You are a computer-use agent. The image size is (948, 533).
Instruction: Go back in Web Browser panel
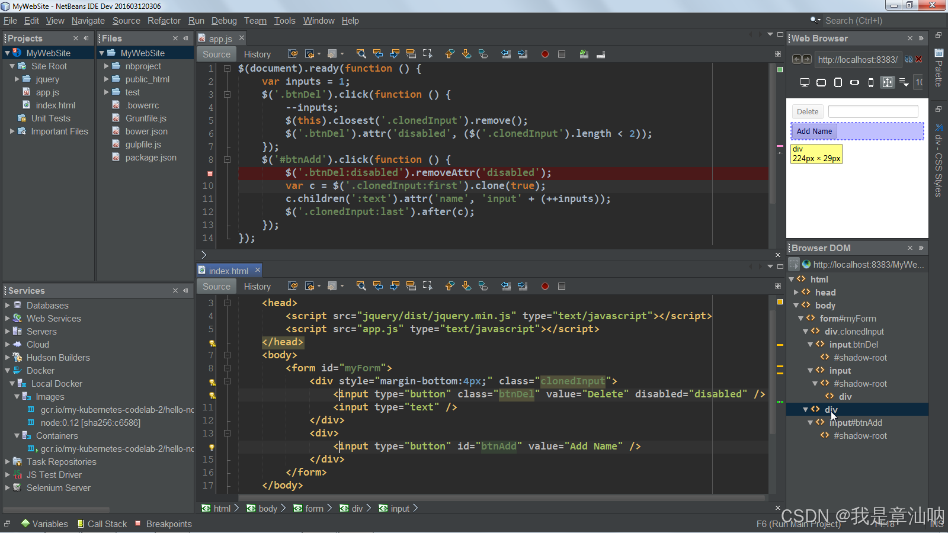click(x=797, y=59)
